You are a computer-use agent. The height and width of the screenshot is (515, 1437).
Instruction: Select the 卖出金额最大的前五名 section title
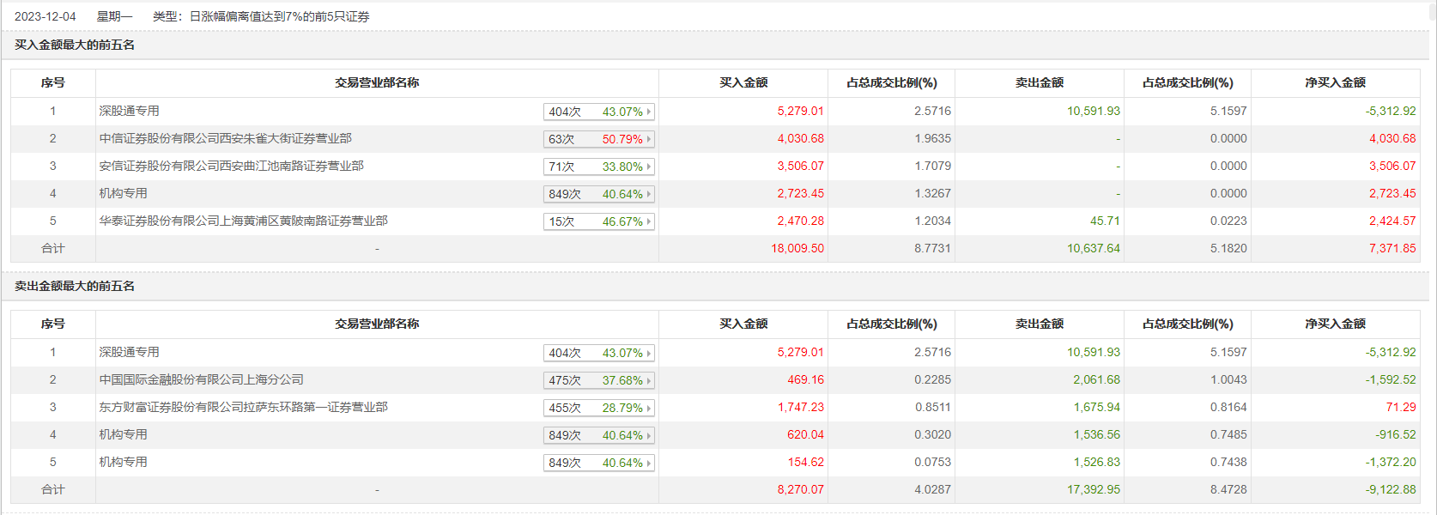(x=75, y=286)
